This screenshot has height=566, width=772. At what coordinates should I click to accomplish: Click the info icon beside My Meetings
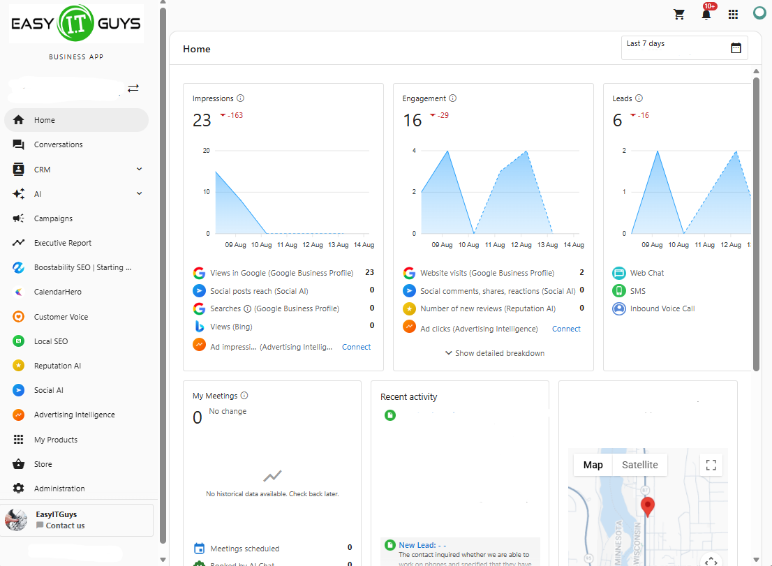click(x=244, y=395)
